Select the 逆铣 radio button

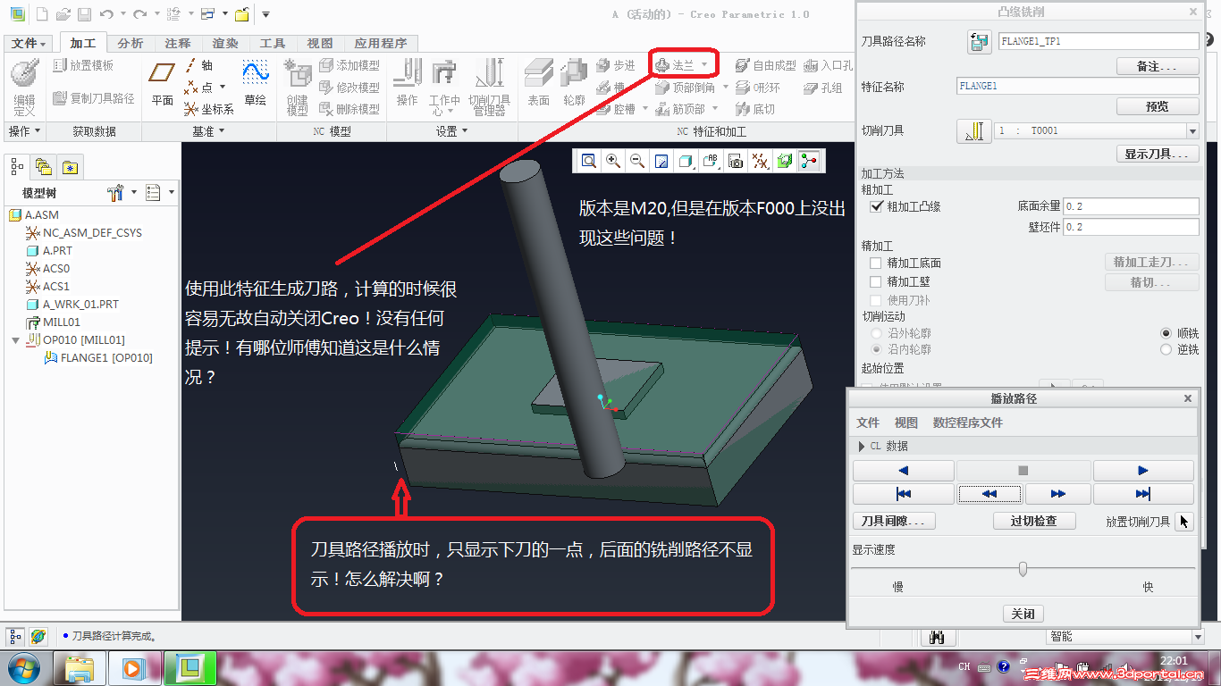tap(1166, 349)
